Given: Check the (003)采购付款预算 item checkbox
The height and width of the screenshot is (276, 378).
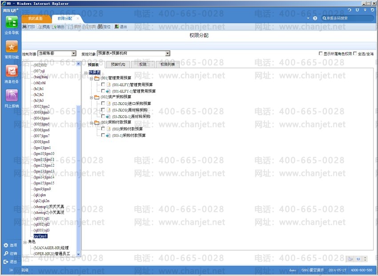Looking at the screenshot, I should (x=103, y=128).
